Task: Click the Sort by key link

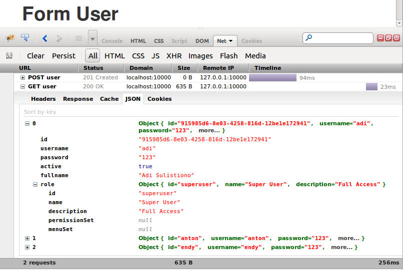Action: pos(40,112)
